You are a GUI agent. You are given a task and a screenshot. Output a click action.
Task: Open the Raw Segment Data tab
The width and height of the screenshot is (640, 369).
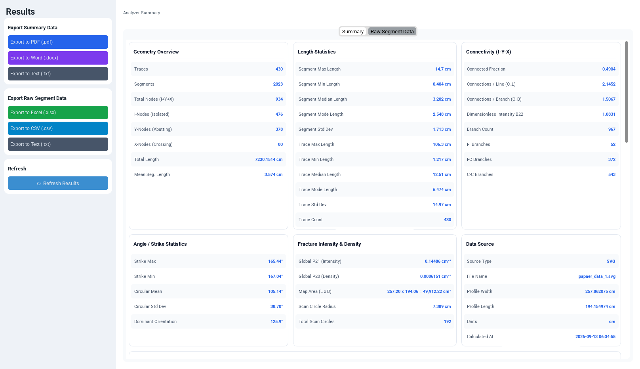click(392, 32)
